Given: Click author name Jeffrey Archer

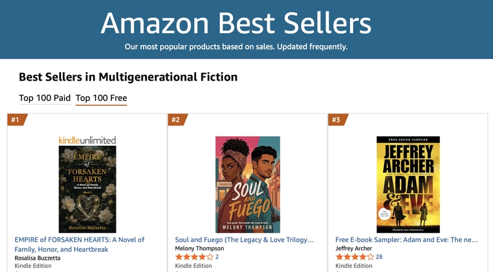Looking at the screenshot, I should click(354, 249).
